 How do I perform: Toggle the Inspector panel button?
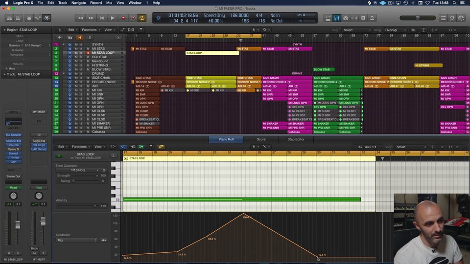18,18
